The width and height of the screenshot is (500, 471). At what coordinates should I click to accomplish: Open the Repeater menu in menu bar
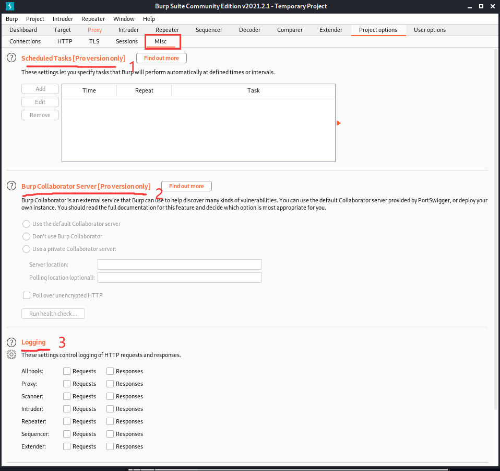point(93,19)
